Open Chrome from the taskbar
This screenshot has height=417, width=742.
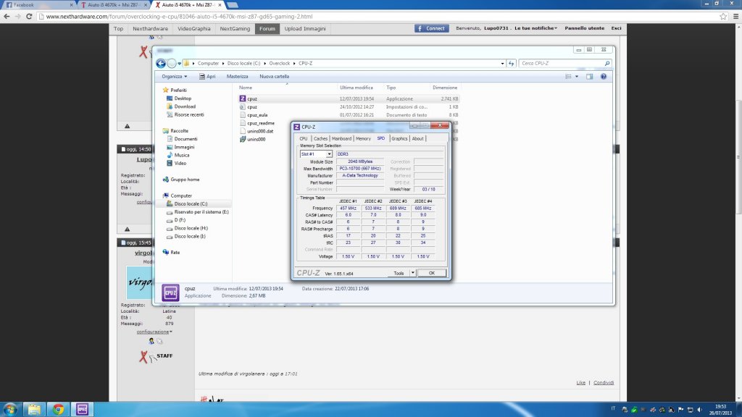(58, 410)
